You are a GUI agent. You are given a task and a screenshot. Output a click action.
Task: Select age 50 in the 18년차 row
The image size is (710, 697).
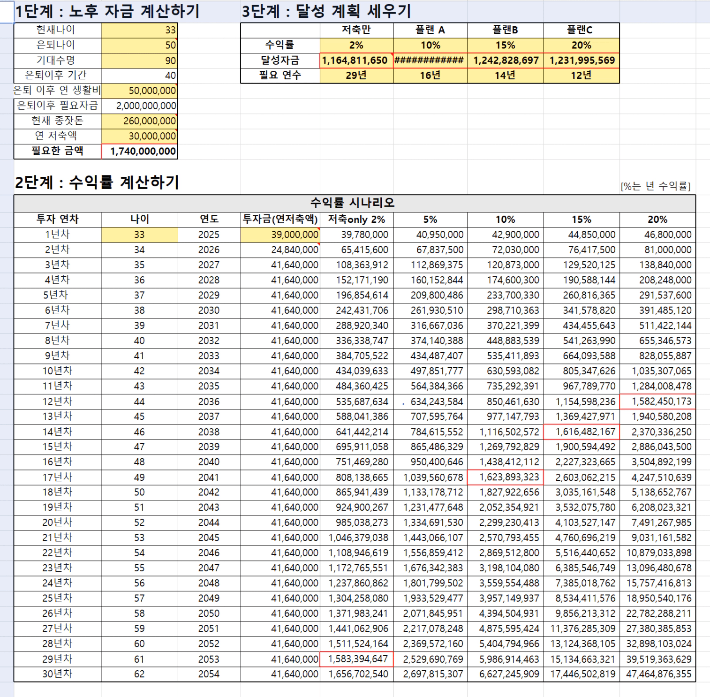pyautogui.click(x=139, y=492)
